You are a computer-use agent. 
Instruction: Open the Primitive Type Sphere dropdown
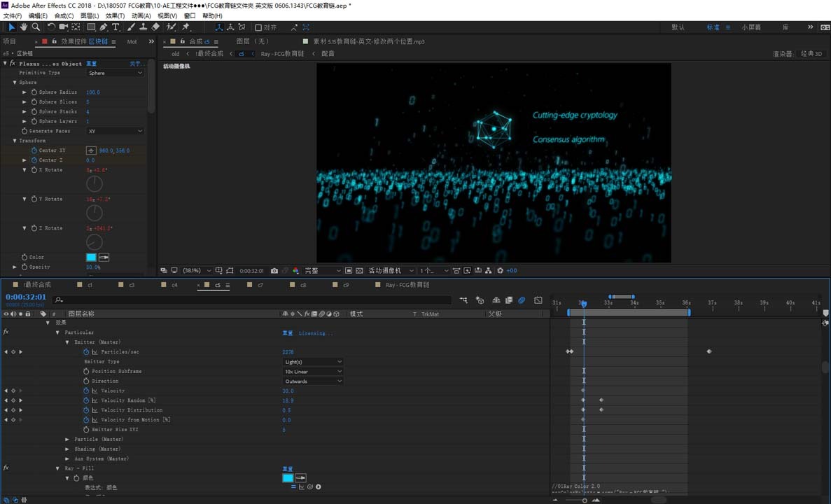[116, 73]
